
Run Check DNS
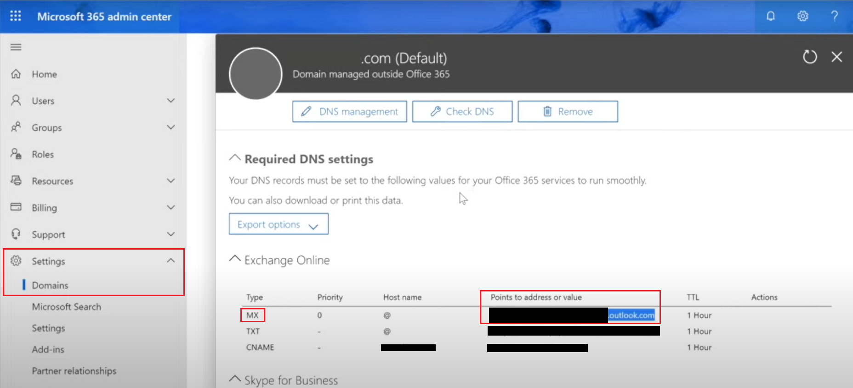click(462, 111)
